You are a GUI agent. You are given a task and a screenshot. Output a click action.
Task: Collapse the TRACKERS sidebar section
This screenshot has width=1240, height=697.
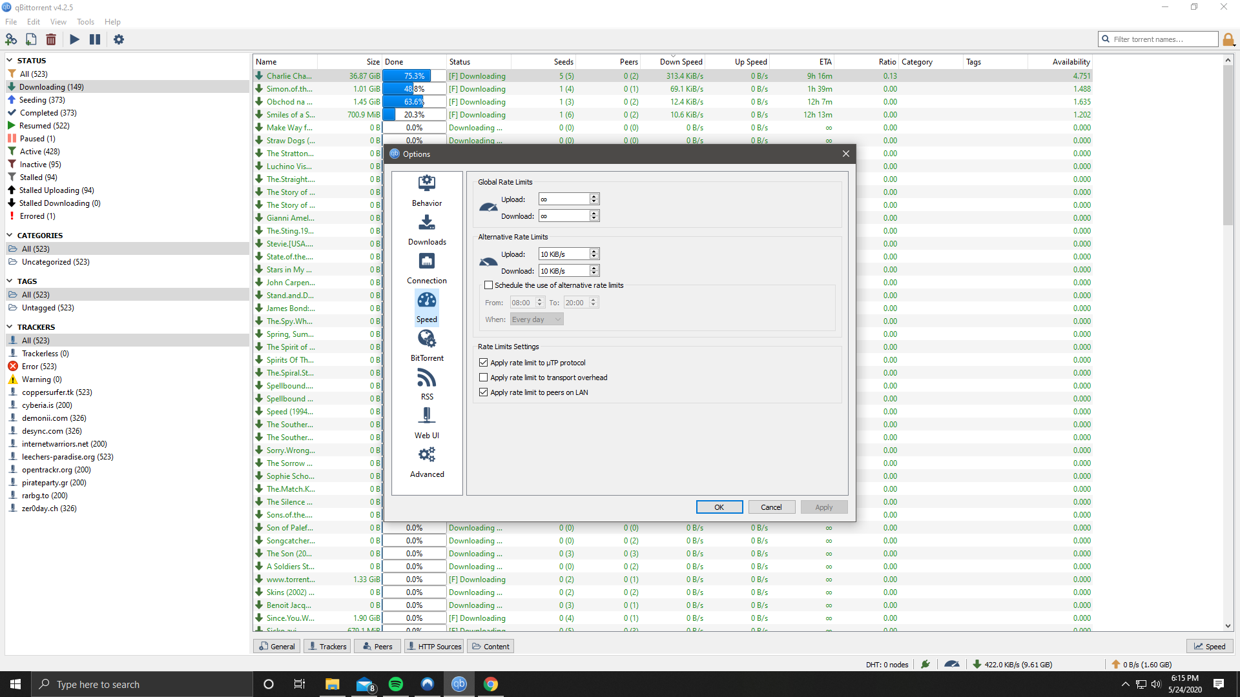pyautogui.click(x=10, y=327)
